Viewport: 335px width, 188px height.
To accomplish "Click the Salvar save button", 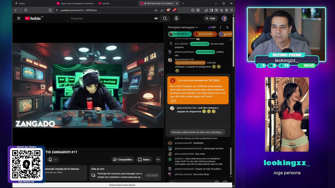I will 144,160.
